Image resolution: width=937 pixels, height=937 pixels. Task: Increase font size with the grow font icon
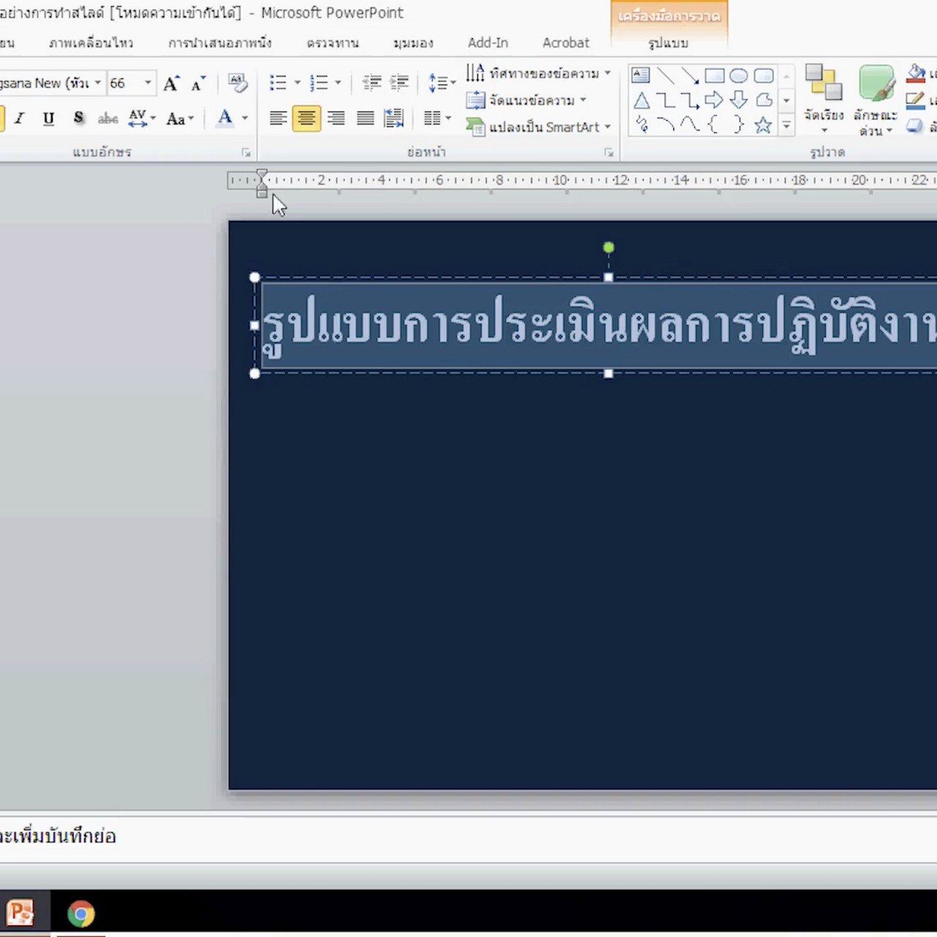click(x=172, y=83)
